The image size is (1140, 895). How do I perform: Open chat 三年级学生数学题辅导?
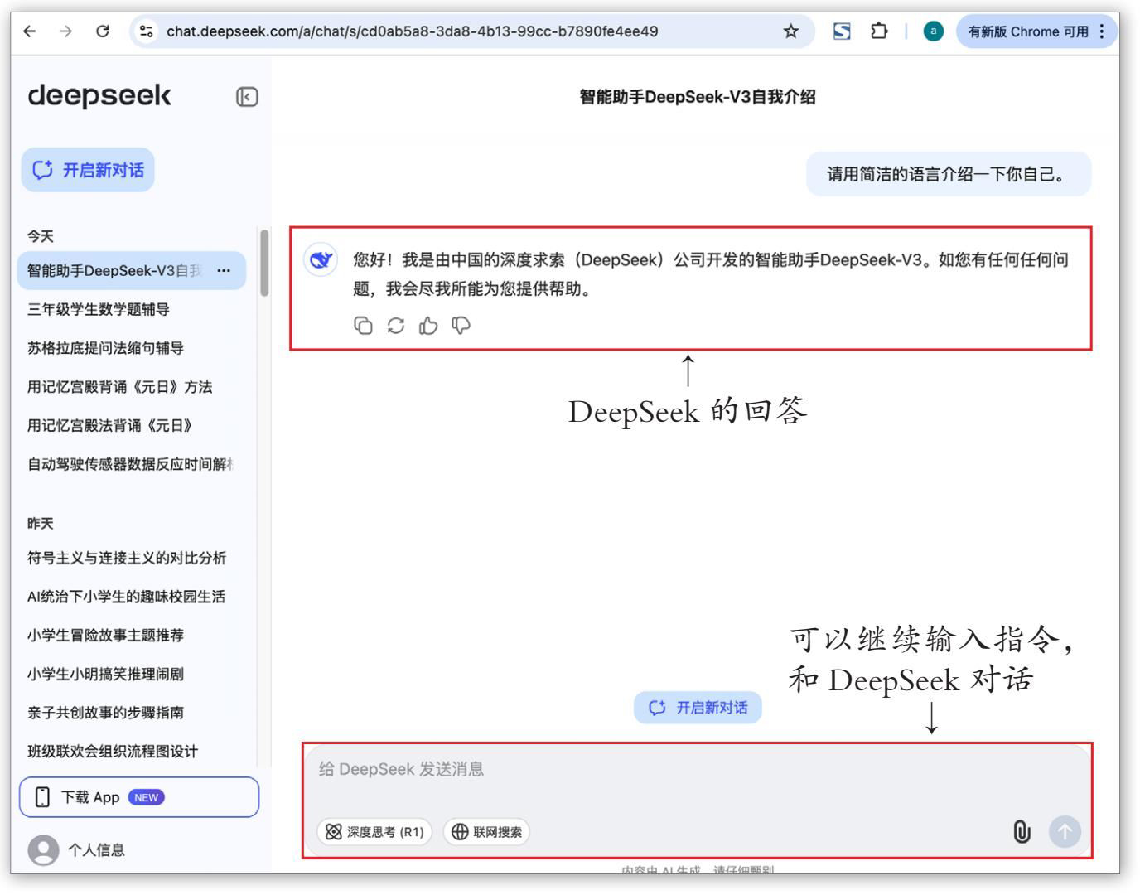click(x=98, y=309)
